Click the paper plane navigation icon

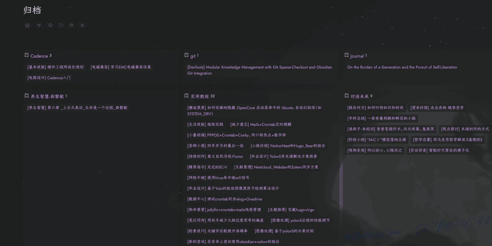point(39,25)
